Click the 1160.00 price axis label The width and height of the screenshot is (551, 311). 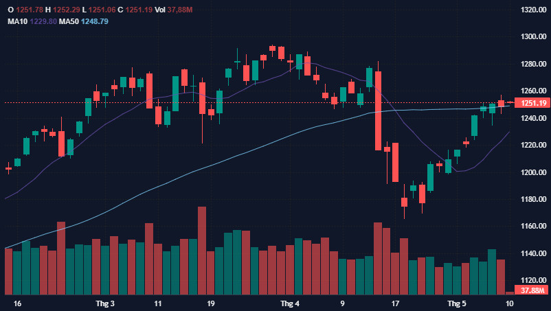pos(533,226)
